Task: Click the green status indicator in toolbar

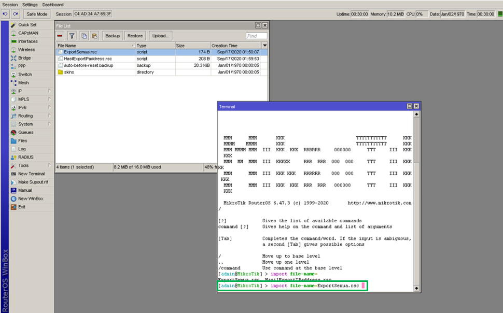Action: (500, 14)
